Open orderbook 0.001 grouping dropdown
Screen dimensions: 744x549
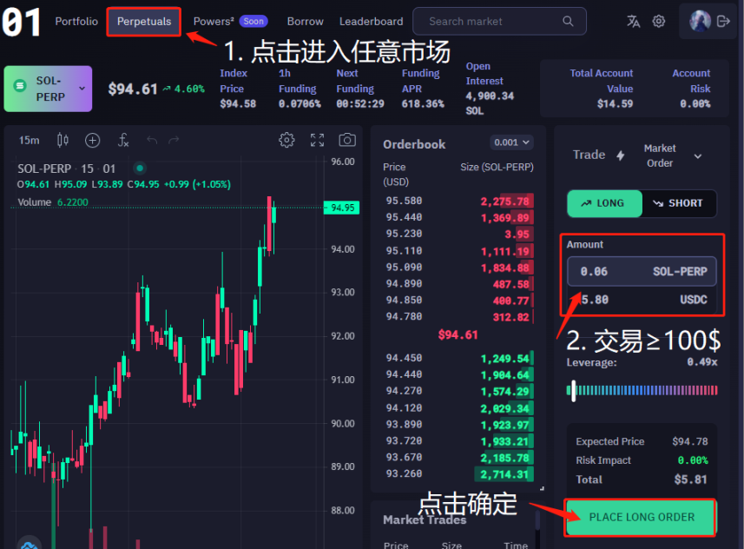pos(511,142)
